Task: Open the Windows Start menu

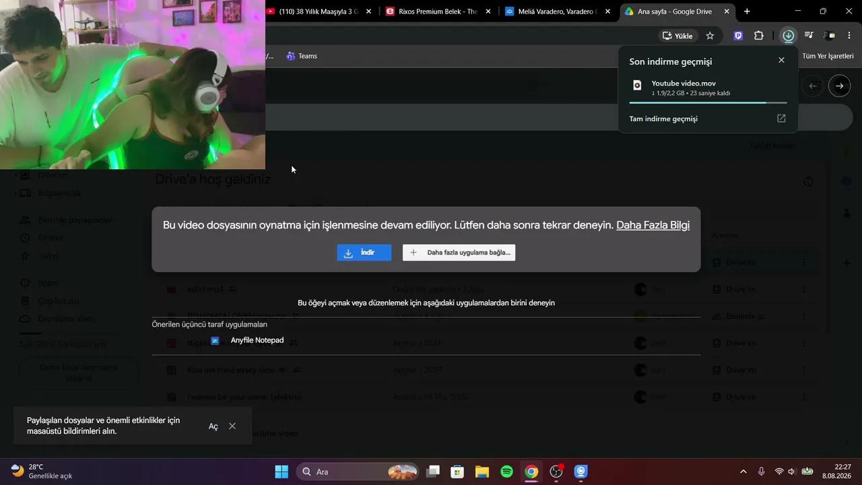Action: pos(281,472)
